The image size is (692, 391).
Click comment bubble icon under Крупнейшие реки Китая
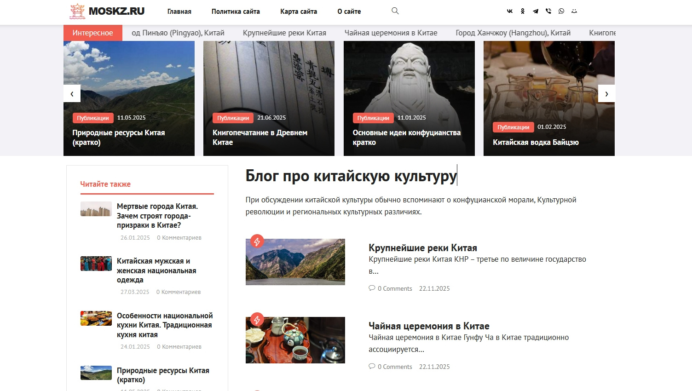click(372, 288)
